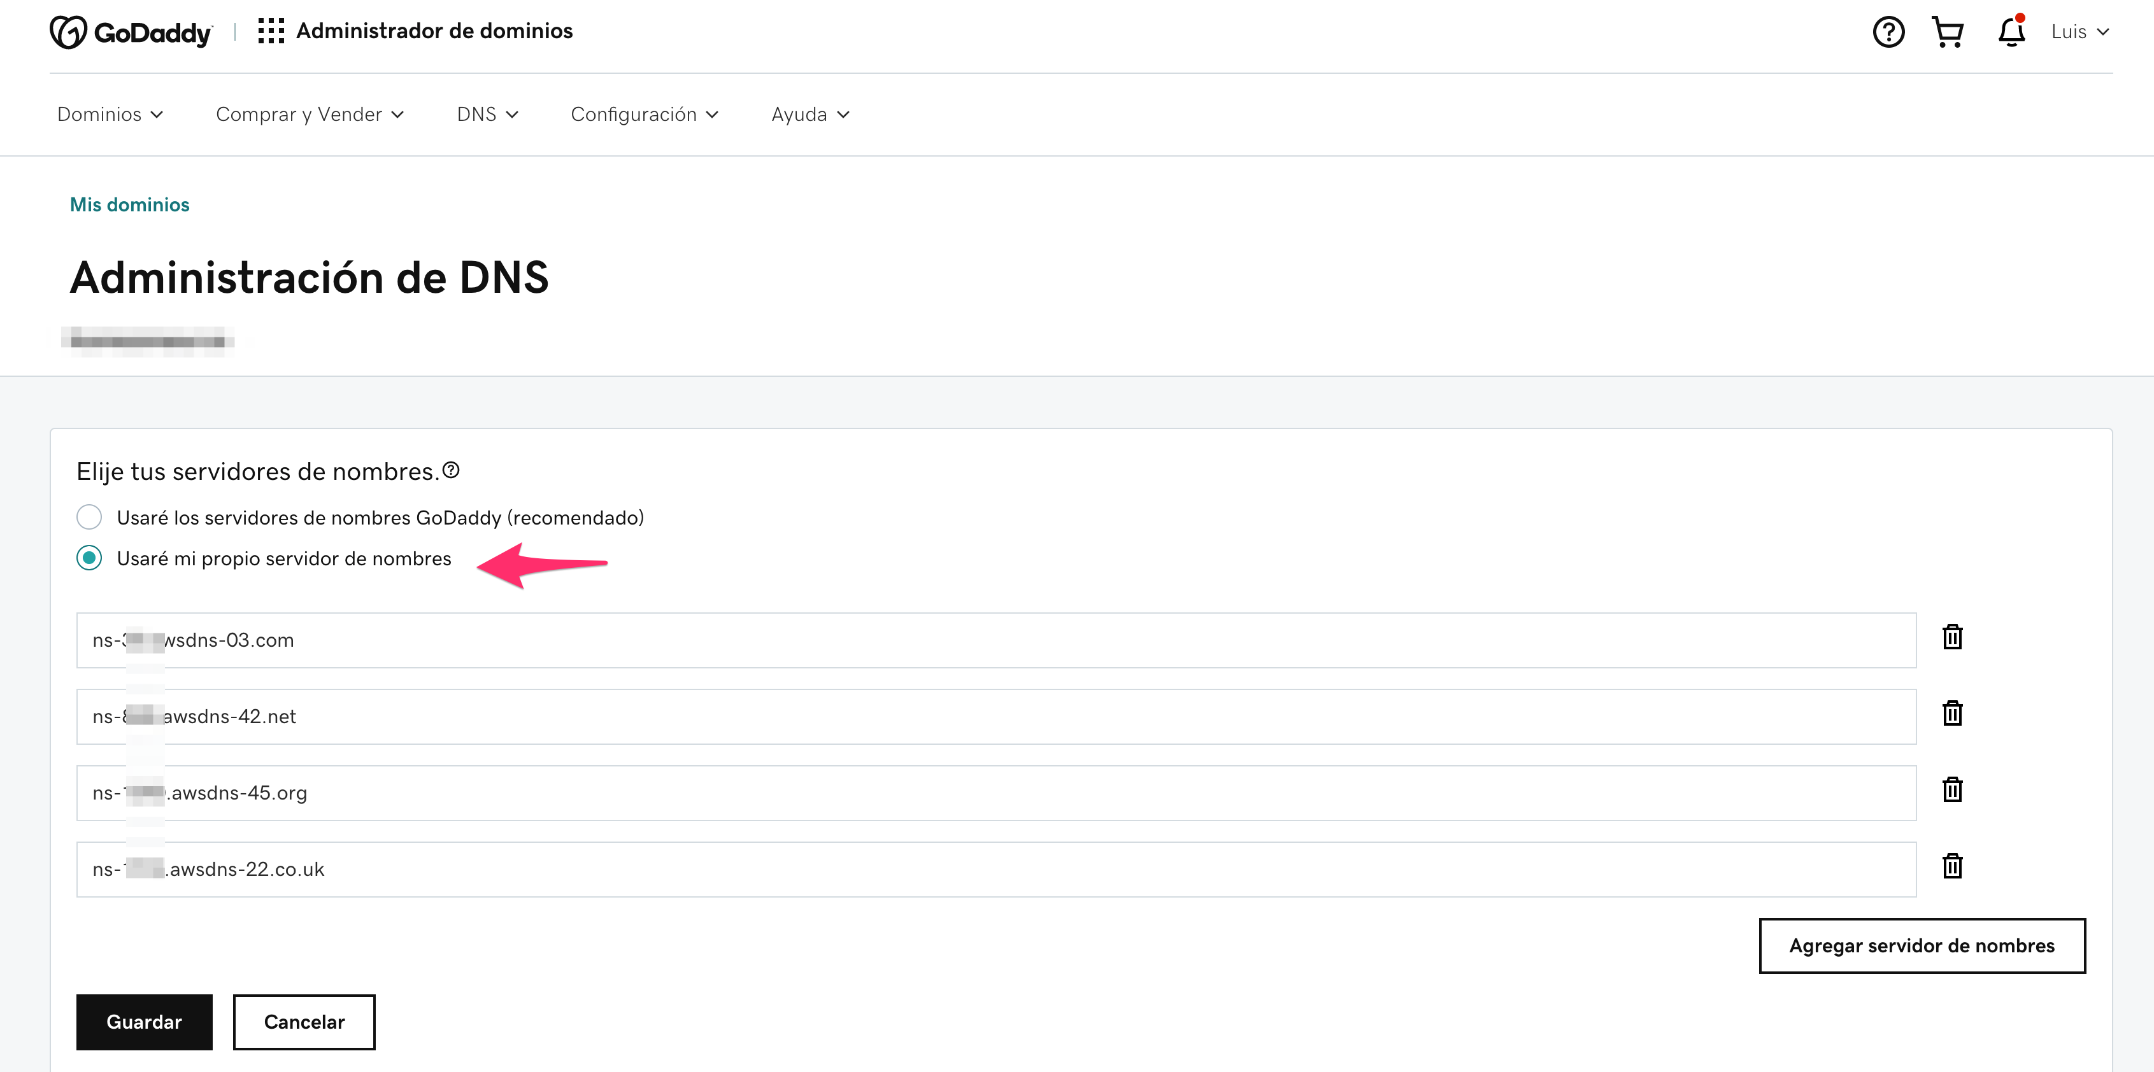The height and width of the screenshot is (1072, 2154).
Task: Click the awsdns-45.org nameserver field
Action: click(x=996, y=793)
